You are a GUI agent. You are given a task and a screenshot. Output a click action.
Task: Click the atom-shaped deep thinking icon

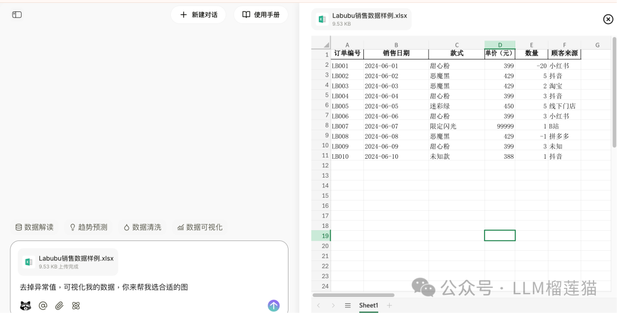[x=76, y=306]
